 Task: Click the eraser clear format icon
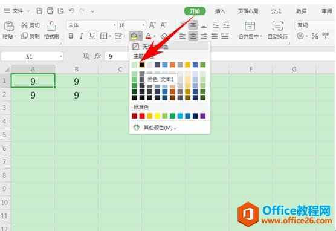pyautogui.click(x=164, y=36)
